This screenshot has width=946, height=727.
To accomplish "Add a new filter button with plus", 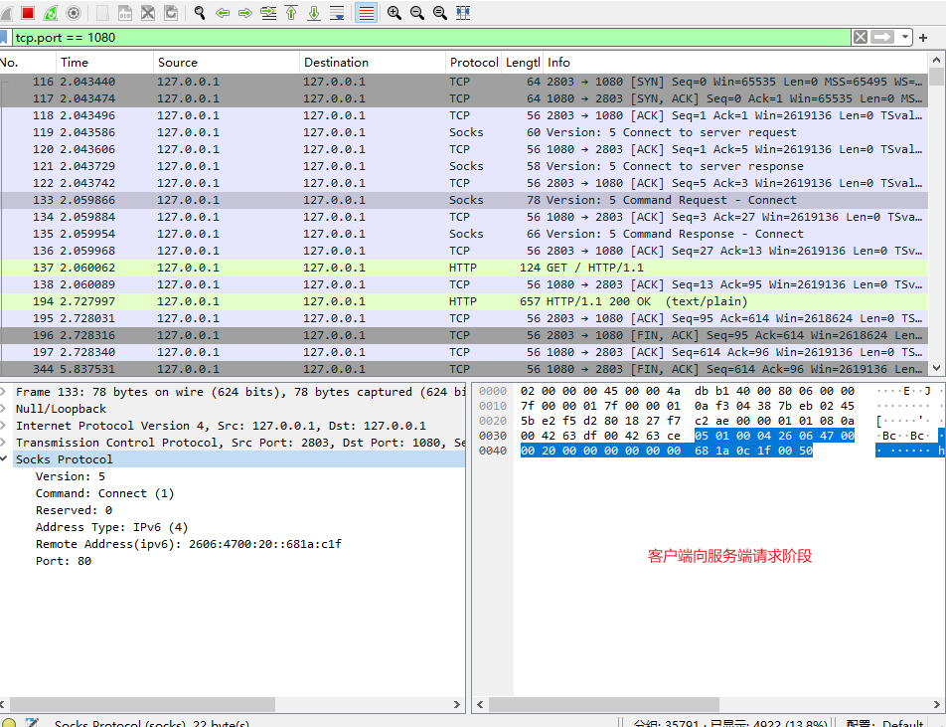I will tap(923, 38).
